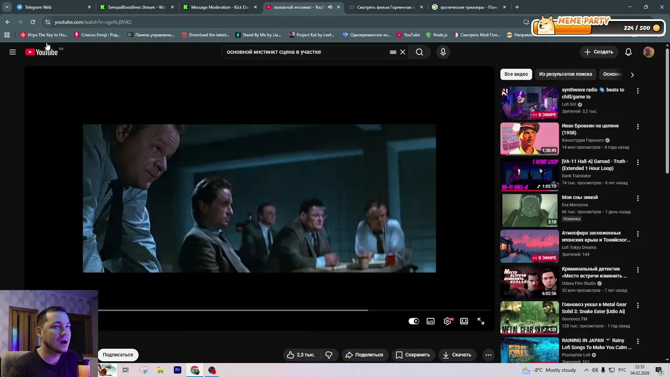The height and width of the screenshot is (377, 670).
Task: Mute the YouTube tab speaker icon
Action: 330,7
